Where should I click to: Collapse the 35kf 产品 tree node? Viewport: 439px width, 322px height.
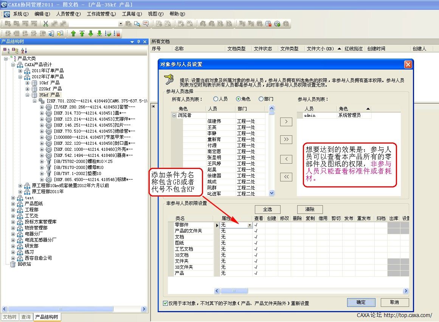click(x=28, y=95)
